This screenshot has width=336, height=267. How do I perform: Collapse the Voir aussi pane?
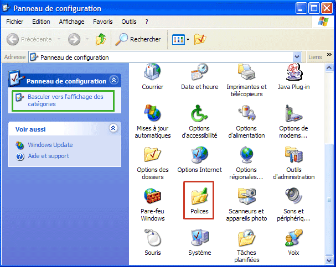click(x=113, y=128)
